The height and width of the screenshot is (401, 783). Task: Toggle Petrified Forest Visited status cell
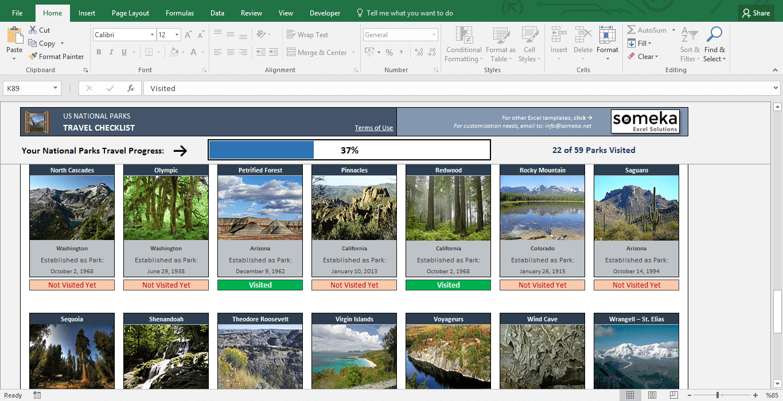click(260, 285)
